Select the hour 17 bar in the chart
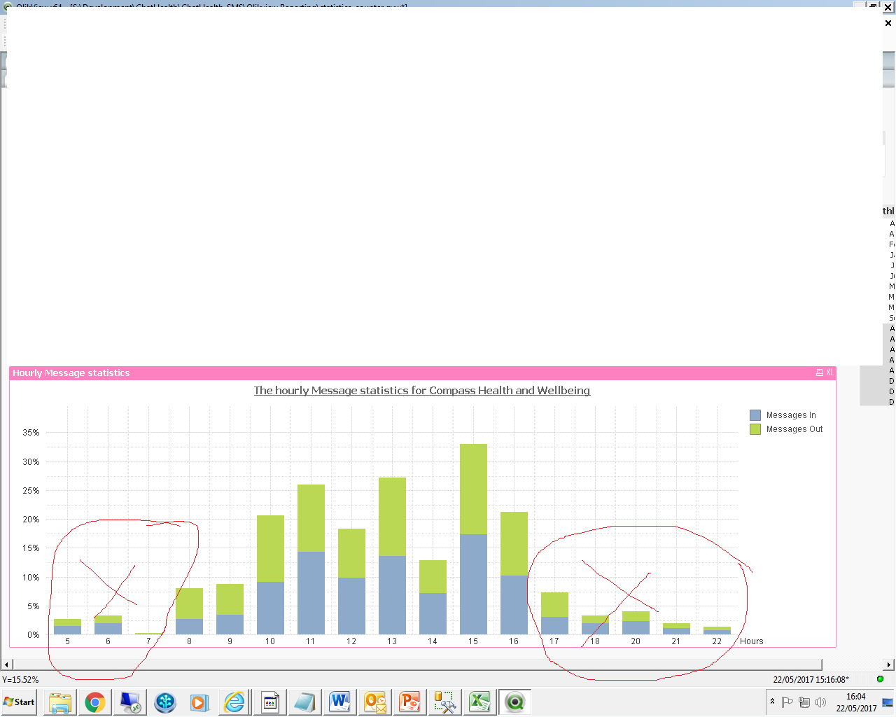This screenshot has width=896, height=717. [554, 613]
